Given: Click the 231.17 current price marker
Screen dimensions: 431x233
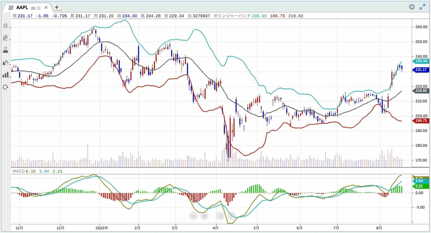Looking at the screenshot, I should pos(421,70).
